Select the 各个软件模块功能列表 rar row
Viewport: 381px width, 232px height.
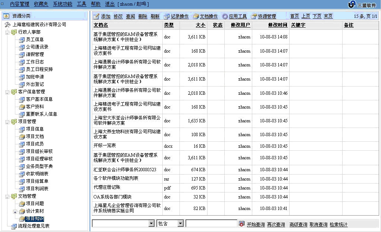235,179
